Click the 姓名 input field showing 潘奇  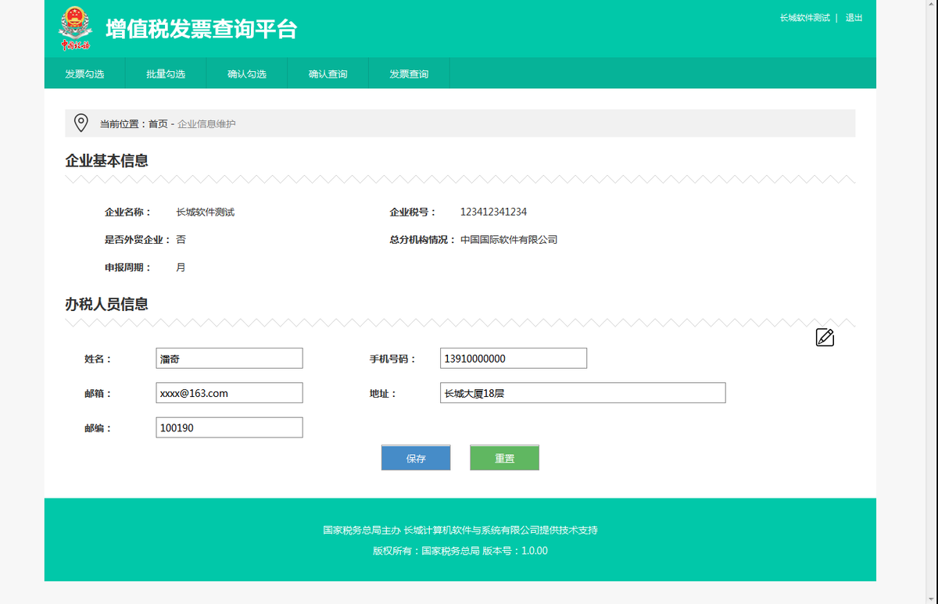click(228, 358)
